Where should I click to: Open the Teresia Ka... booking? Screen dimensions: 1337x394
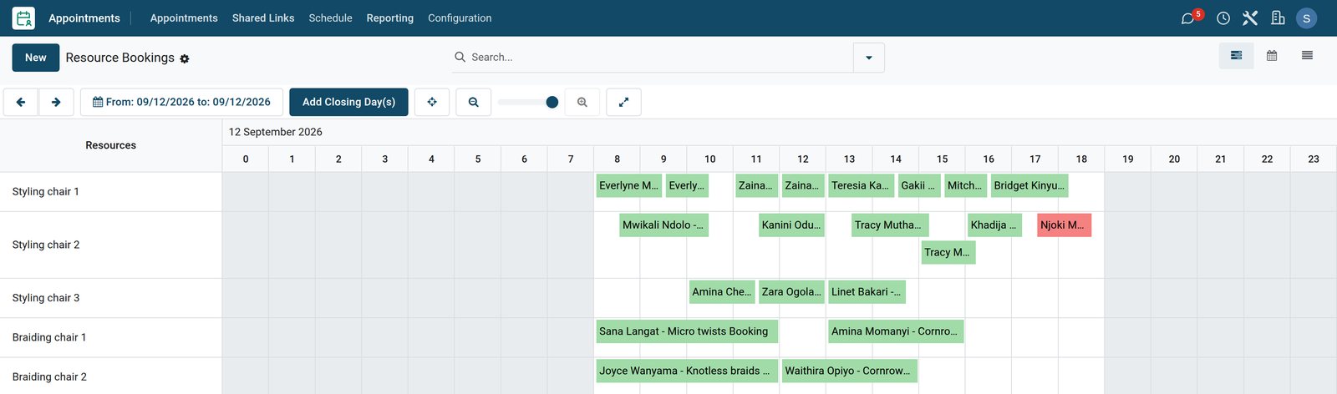point(862,186)
